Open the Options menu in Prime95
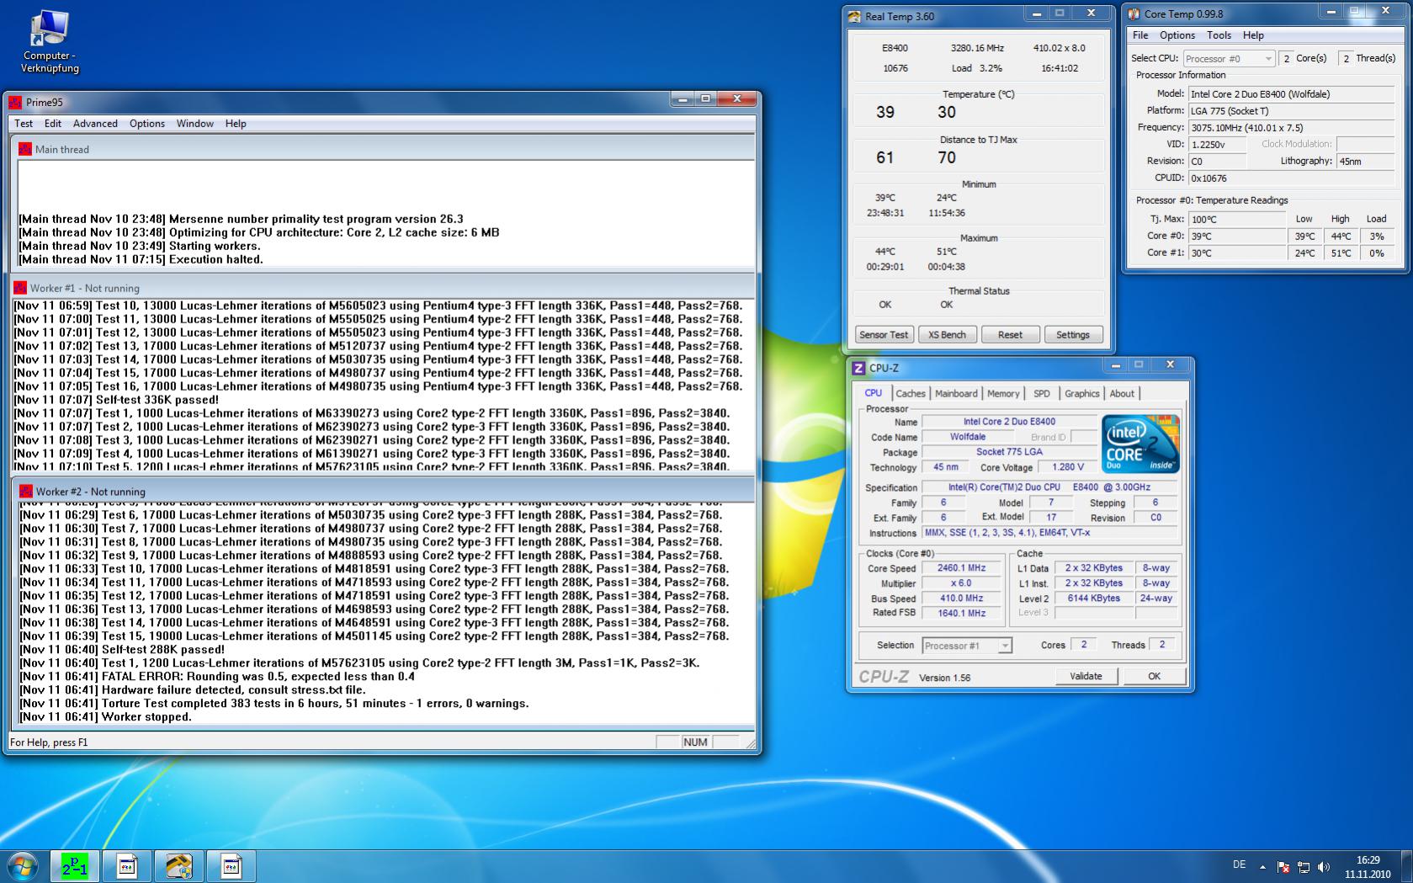The image size is (1413, 883). pos(147,123)
